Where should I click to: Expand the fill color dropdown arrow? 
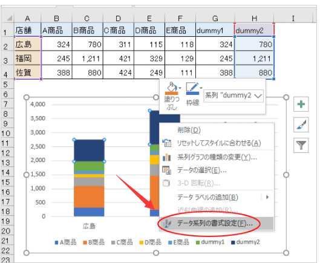180,88
